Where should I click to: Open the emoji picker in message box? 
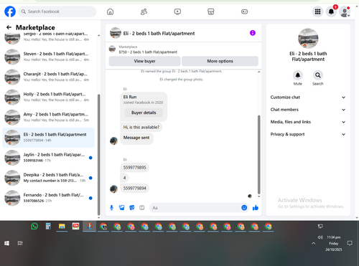click(x=244, y=208)
